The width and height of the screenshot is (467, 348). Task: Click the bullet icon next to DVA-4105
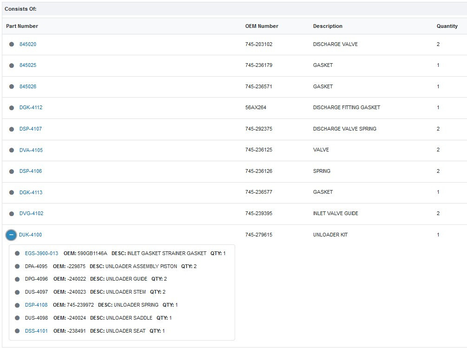click(x=12, y=150)
